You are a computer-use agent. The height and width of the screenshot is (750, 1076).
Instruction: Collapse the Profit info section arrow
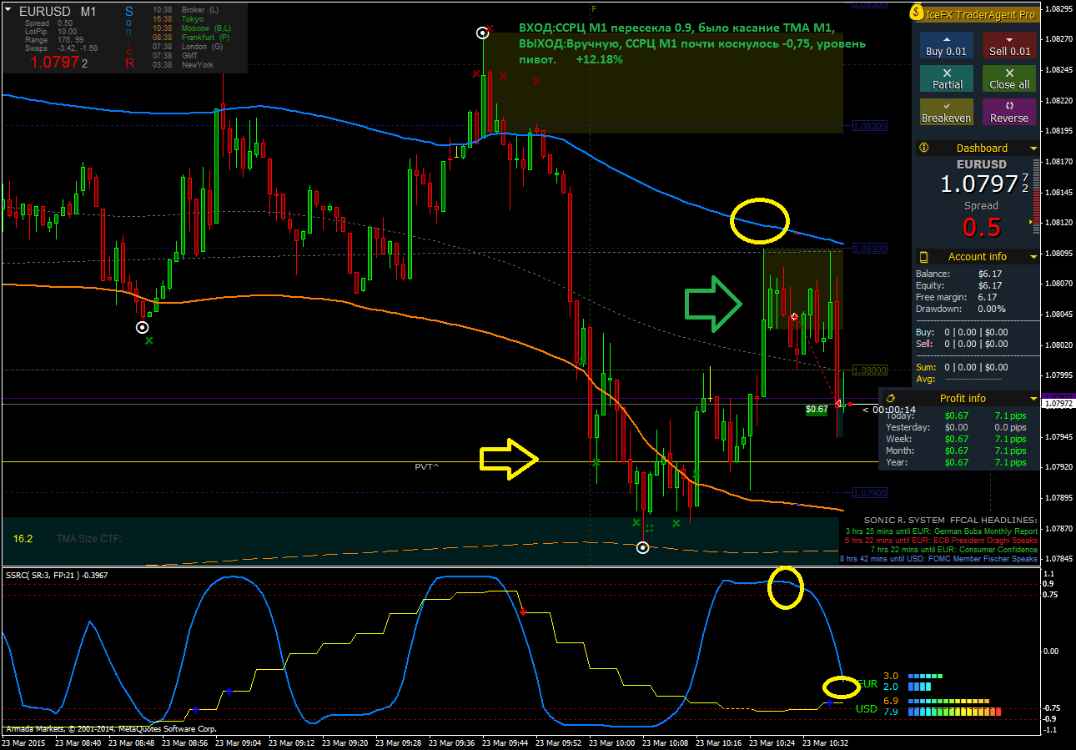(1033, 399)
